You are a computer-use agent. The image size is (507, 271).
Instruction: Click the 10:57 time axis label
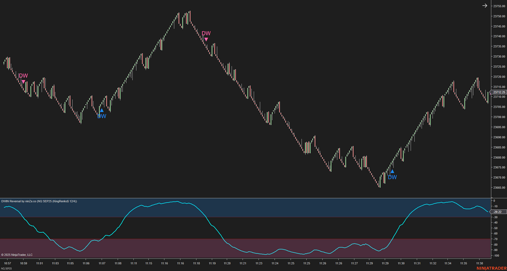(x=8, y=264)
